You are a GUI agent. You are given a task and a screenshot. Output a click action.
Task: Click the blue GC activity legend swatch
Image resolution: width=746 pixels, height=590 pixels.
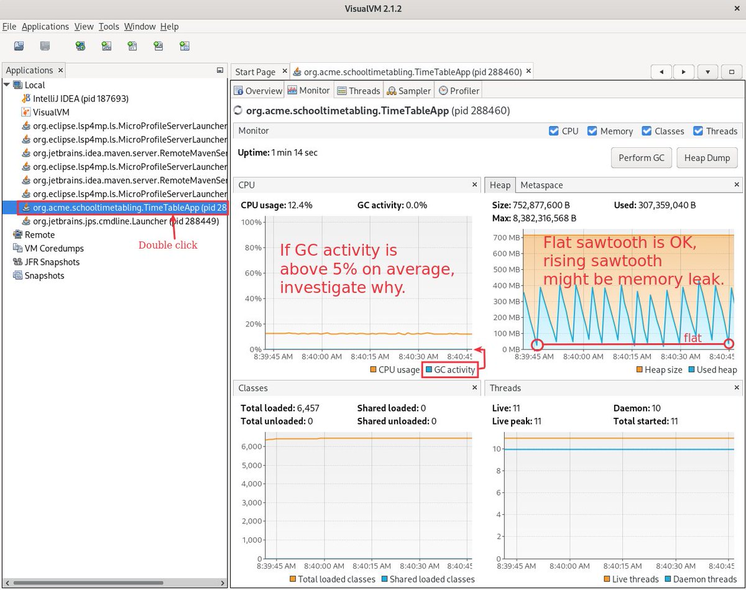[x=428, y=370]
